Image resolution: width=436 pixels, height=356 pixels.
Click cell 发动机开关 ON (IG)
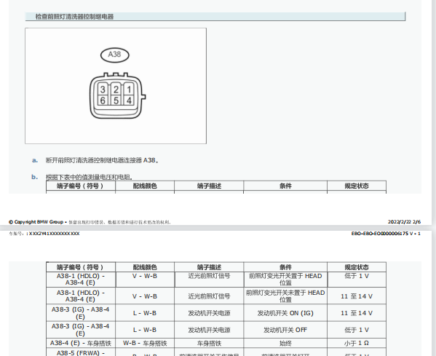coord(285,313)
